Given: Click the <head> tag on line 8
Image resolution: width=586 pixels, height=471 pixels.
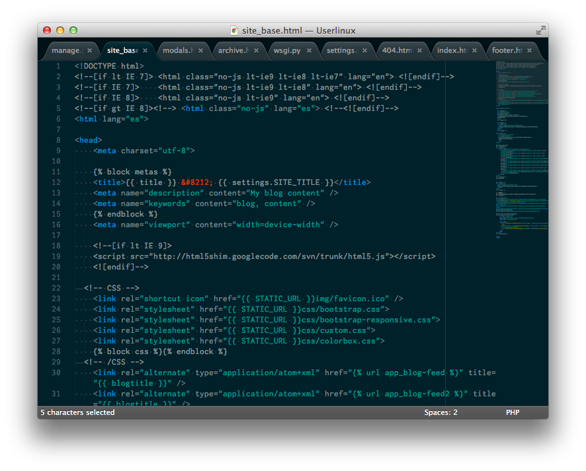Looking at the screenshot, I should (88, 140).
